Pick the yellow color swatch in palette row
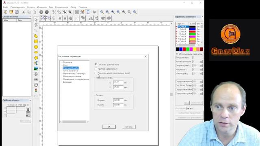This screenshot has height=146, width=260. (x=195, y=49)
